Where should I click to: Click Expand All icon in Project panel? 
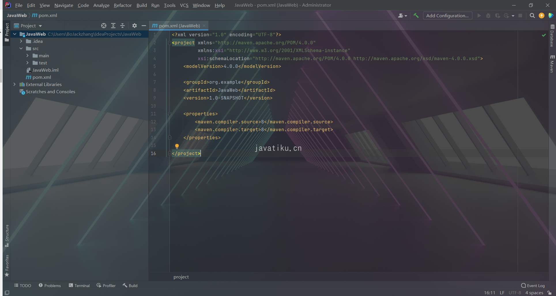pos(113,26)
